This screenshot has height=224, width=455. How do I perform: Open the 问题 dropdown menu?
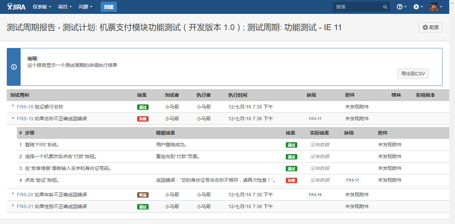[x=85, y=7]
